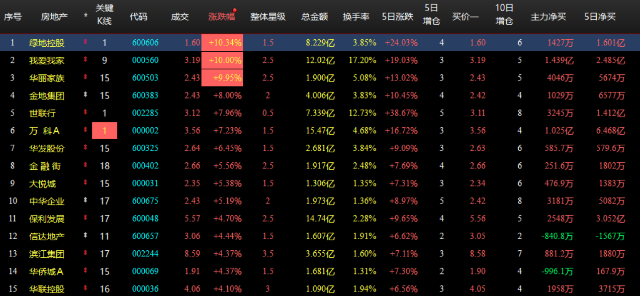Click the red marker icon beside 华侨城A

point(85,271)
